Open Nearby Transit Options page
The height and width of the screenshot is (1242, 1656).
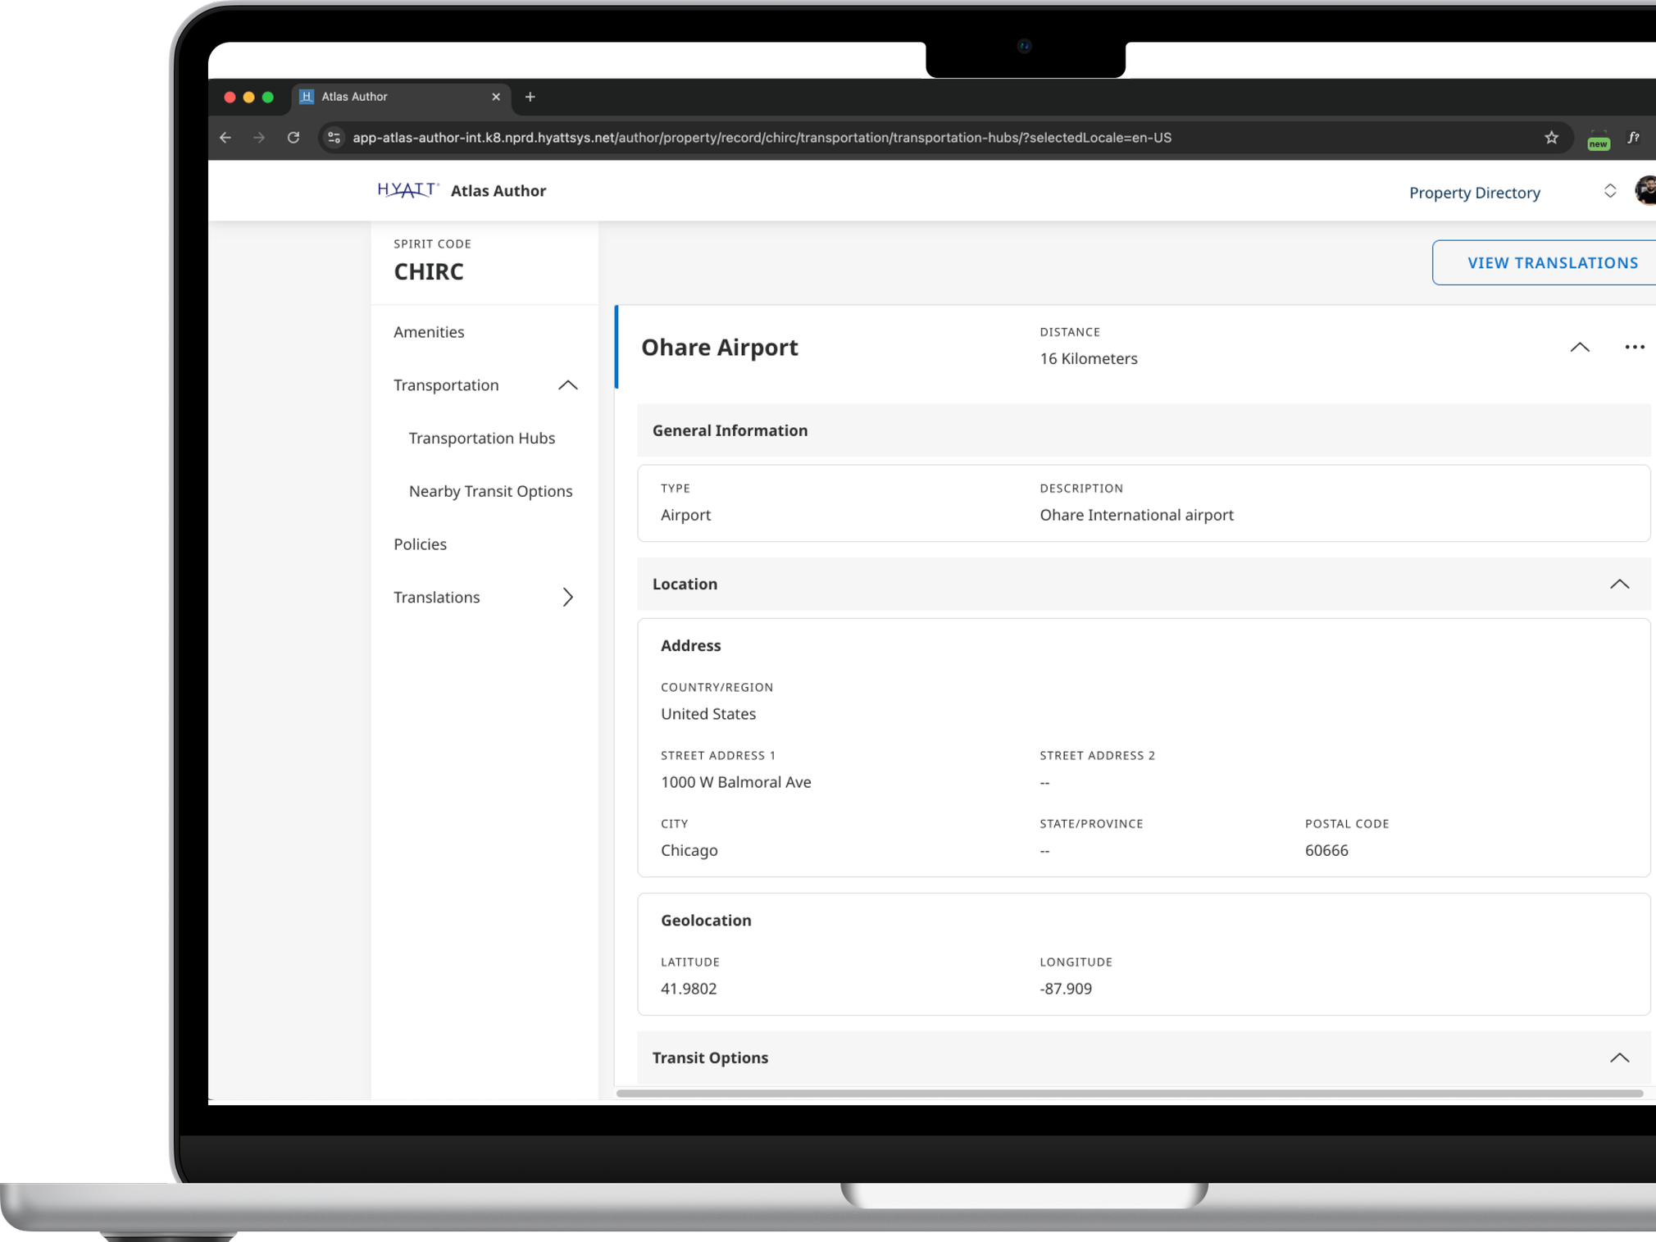click(x=490, y=491)
